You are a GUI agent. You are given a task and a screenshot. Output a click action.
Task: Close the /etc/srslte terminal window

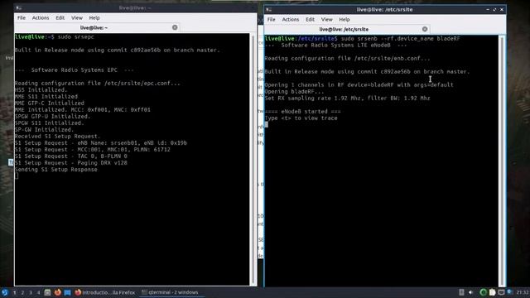(x=502, y=10)
